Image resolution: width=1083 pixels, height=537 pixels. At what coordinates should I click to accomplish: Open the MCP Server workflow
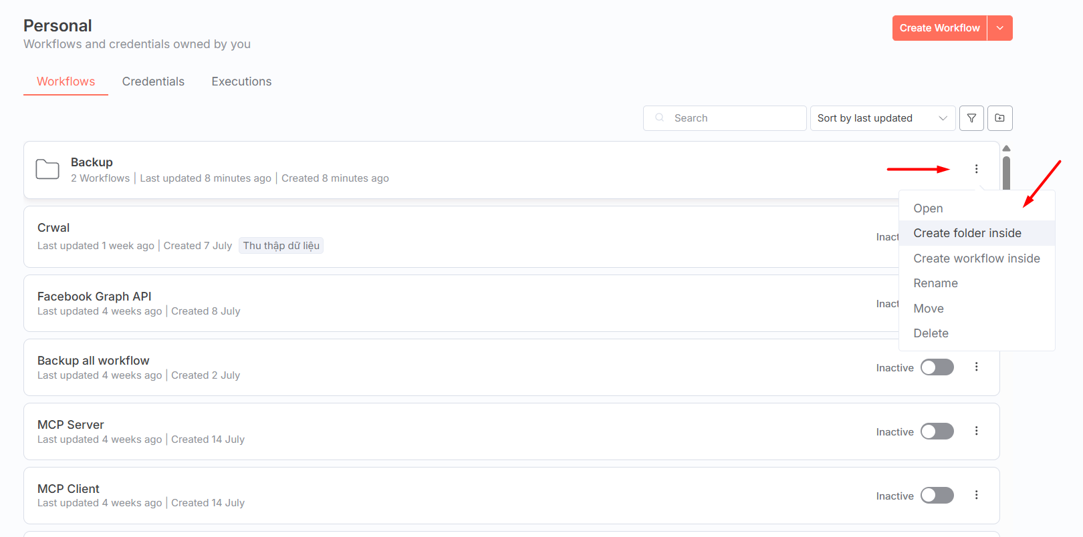pos(71,425)
